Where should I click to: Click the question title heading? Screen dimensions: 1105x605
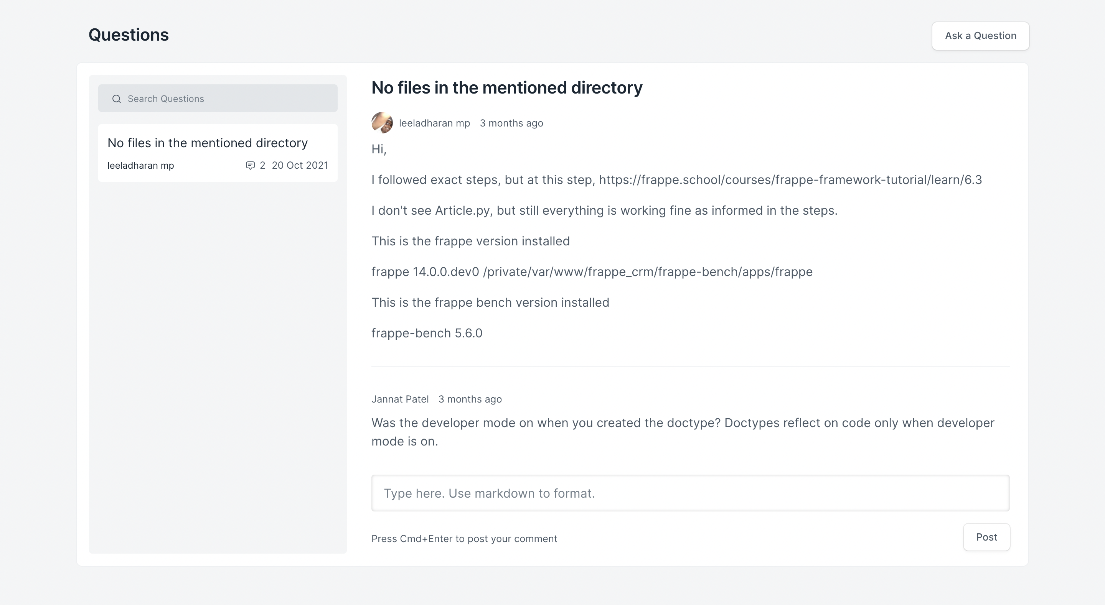point(506,87)
